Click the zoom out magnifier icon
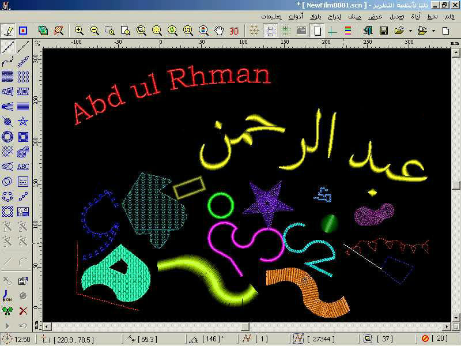Image resolution: width=461 pixels, height=346 pixels. [x=95, y=31]
